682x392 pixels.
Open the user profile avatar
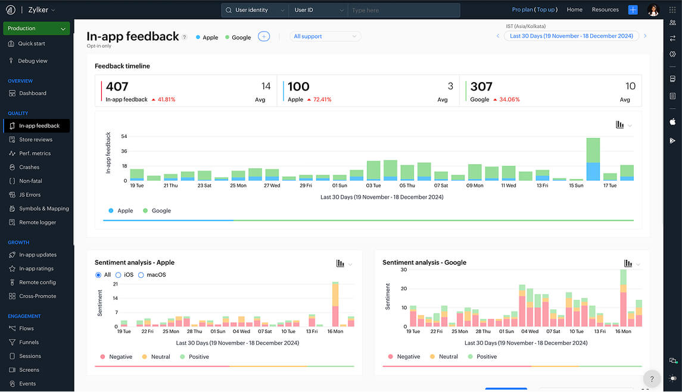coord(653,10)
